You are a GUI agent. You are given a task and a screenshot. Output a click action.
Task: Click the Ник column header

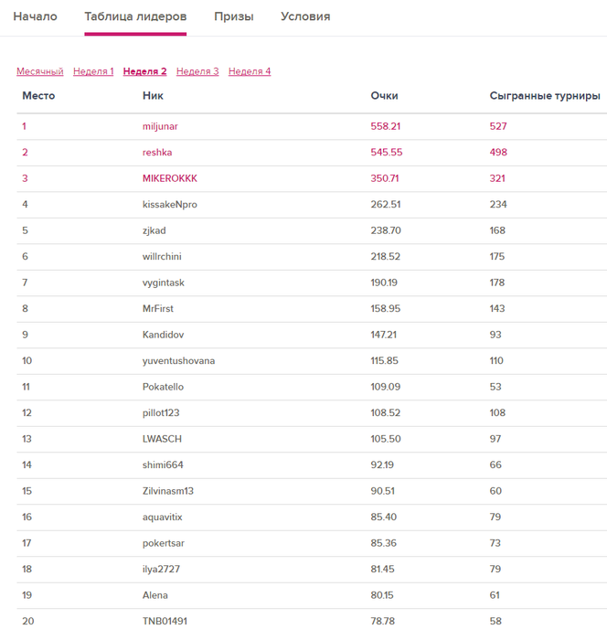[x=153, y=96]
